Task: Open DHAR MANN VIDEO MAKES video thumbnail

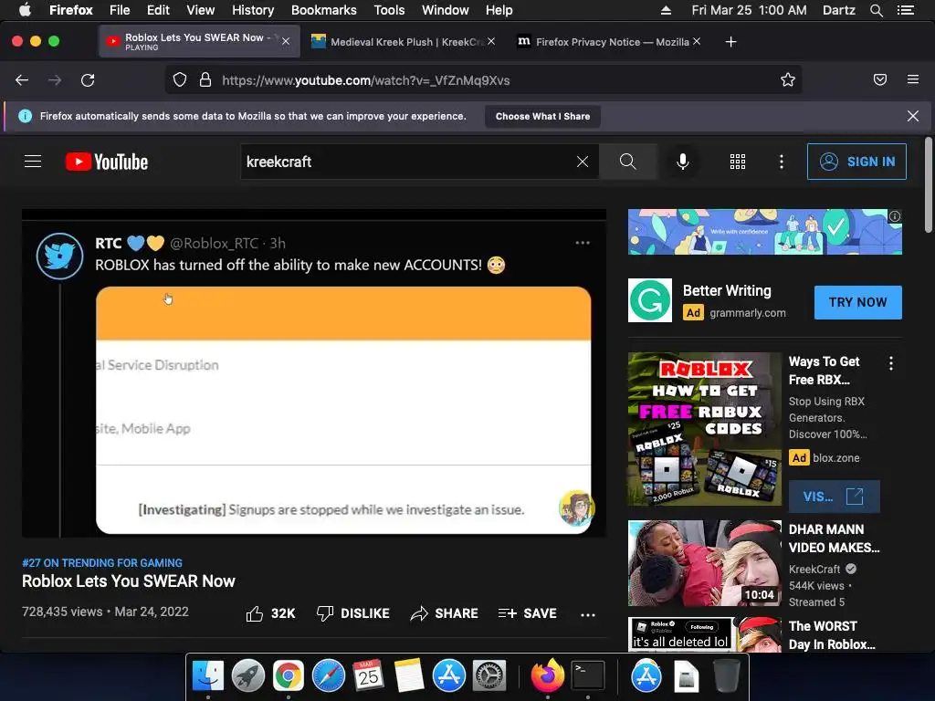Action: click(704, 563)
